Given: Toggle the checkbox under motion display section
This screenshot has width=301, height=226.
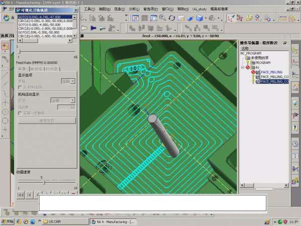Looking at the screenshot, I should (21, 113).
